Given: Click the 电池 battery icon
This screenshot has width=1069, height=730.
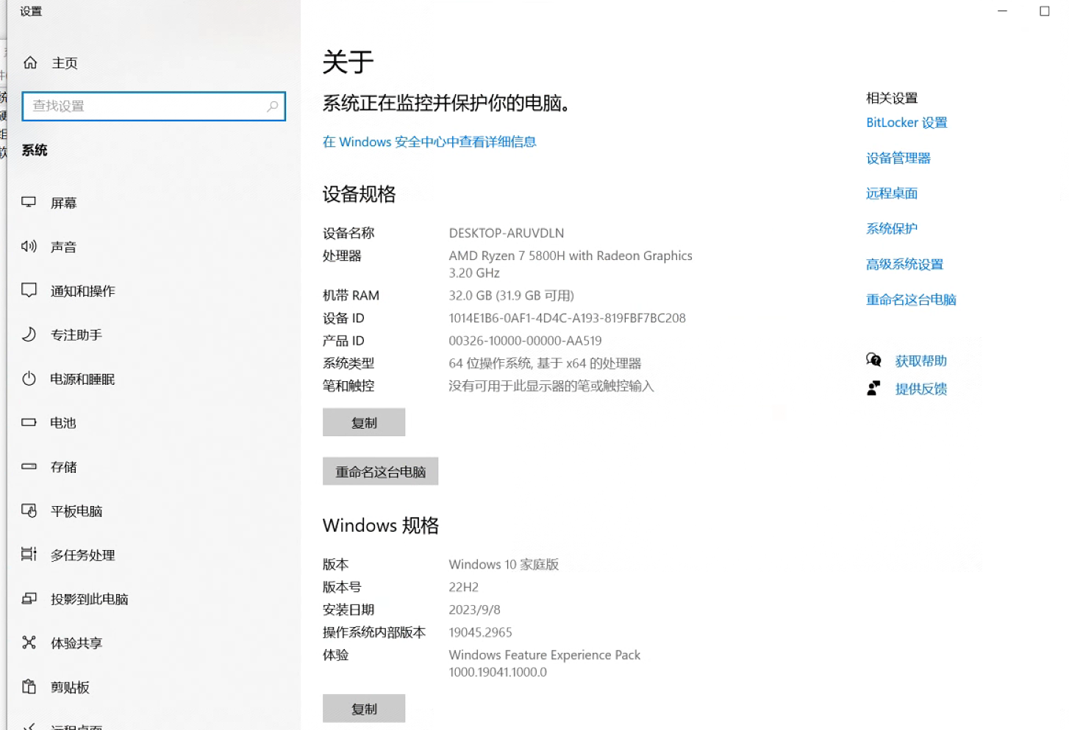Looking at the screenshot, I should pyautogui.click(x=29, y=422).
